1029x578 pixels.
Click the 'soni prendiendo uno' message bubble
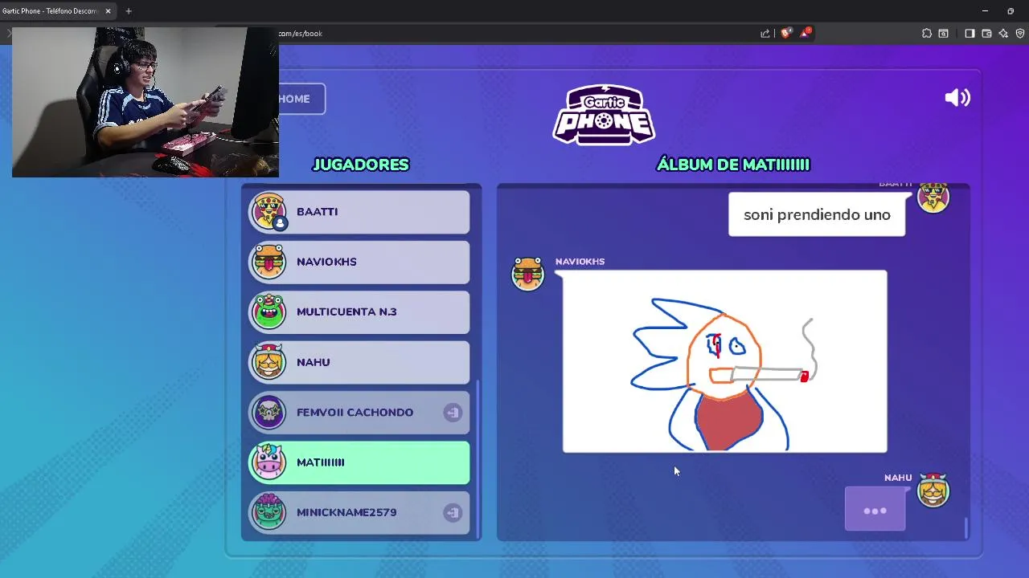(x=817, y=214)
